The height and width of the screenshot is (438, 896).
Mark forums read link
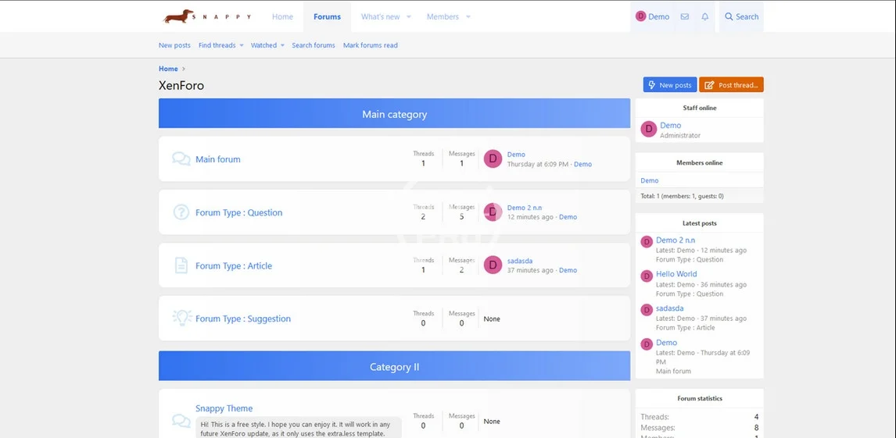coord(370,45)
